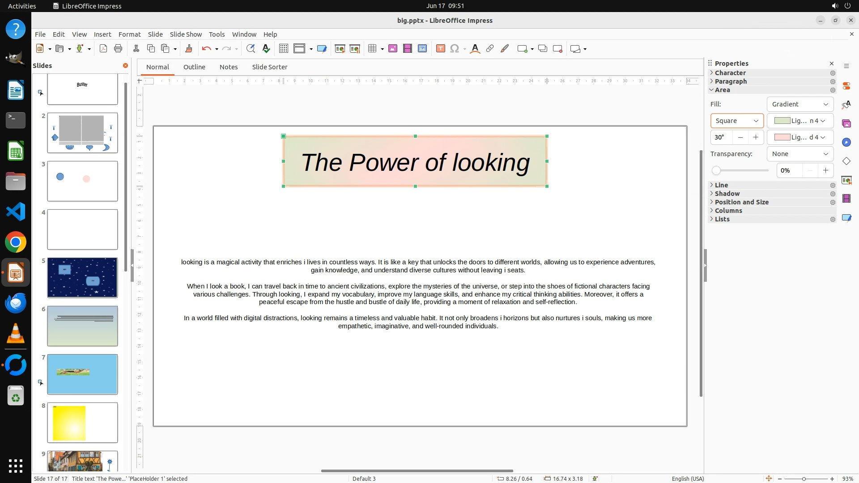The width and height of the screenshot is (859, 483).
Task: Click the Insert Hyperlink icon
Action: click(490, 49)
